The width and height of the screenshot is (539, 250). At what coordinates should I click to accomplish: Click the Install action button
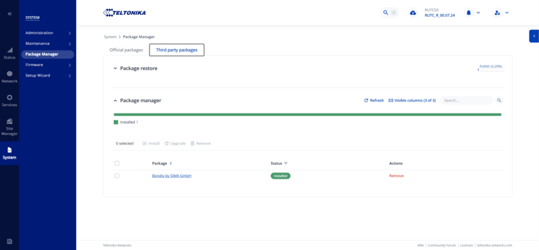pyautogui.click(x=151, y=143)
